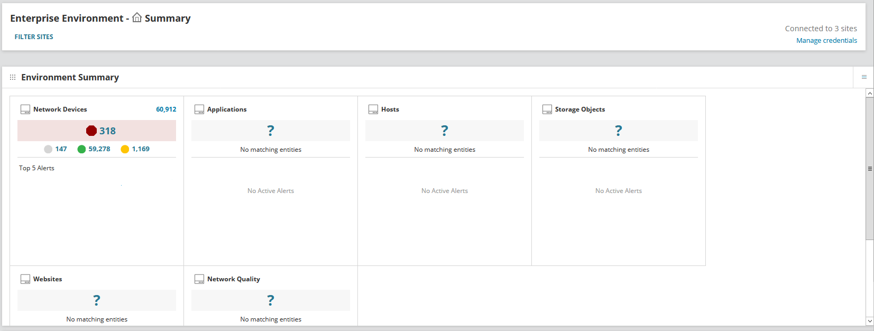874x331 pixels.
Task: Click the Network Devices tile title
Action: tap(60, 109)
